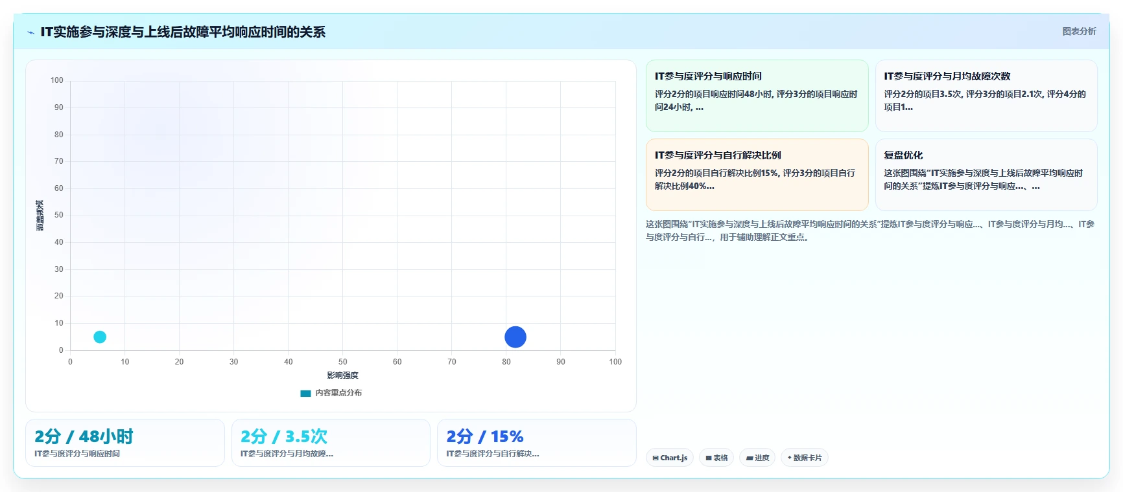The height and width of the screenshot is (492, 1123).
Task: Click the text 评分2分的项目响应时间48小时
Action: (x=713, y=94)
